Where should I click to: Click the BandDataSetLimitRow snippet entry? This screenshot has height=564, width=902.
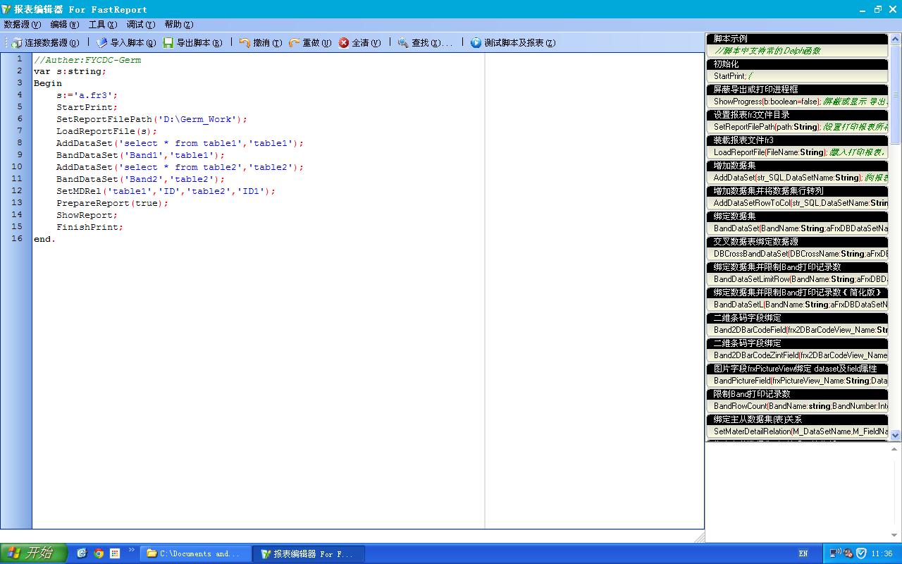point(797,278)
